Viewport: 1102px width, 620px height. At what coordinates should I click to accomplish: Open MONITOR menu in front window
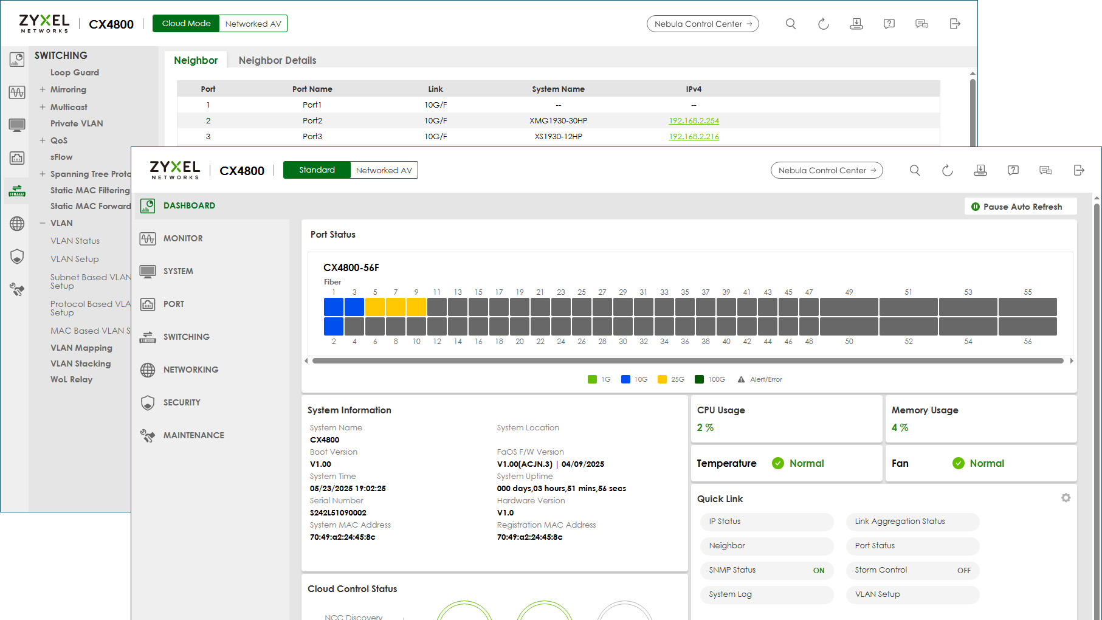click(183, 238)
